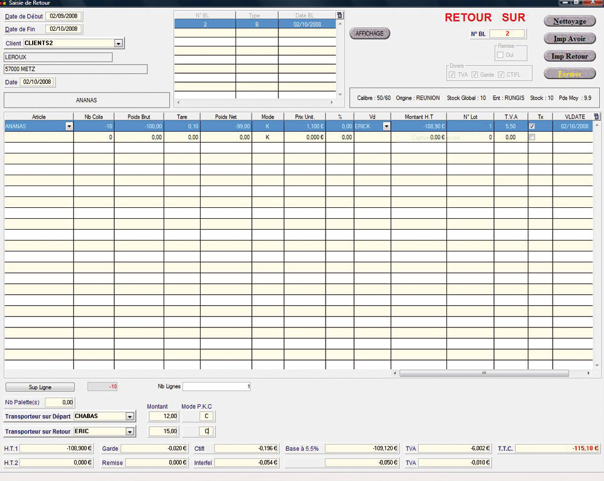Viewport: 604px width, 481px height.
Task: Click the Base à 5.5% field
Action: tap(362, 448)
